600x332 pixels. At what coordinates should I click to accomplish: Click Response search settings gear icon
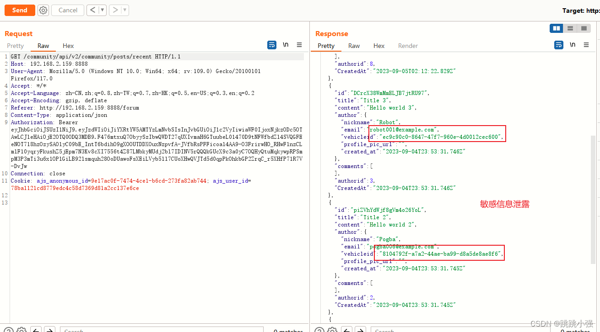pos(333,330)
